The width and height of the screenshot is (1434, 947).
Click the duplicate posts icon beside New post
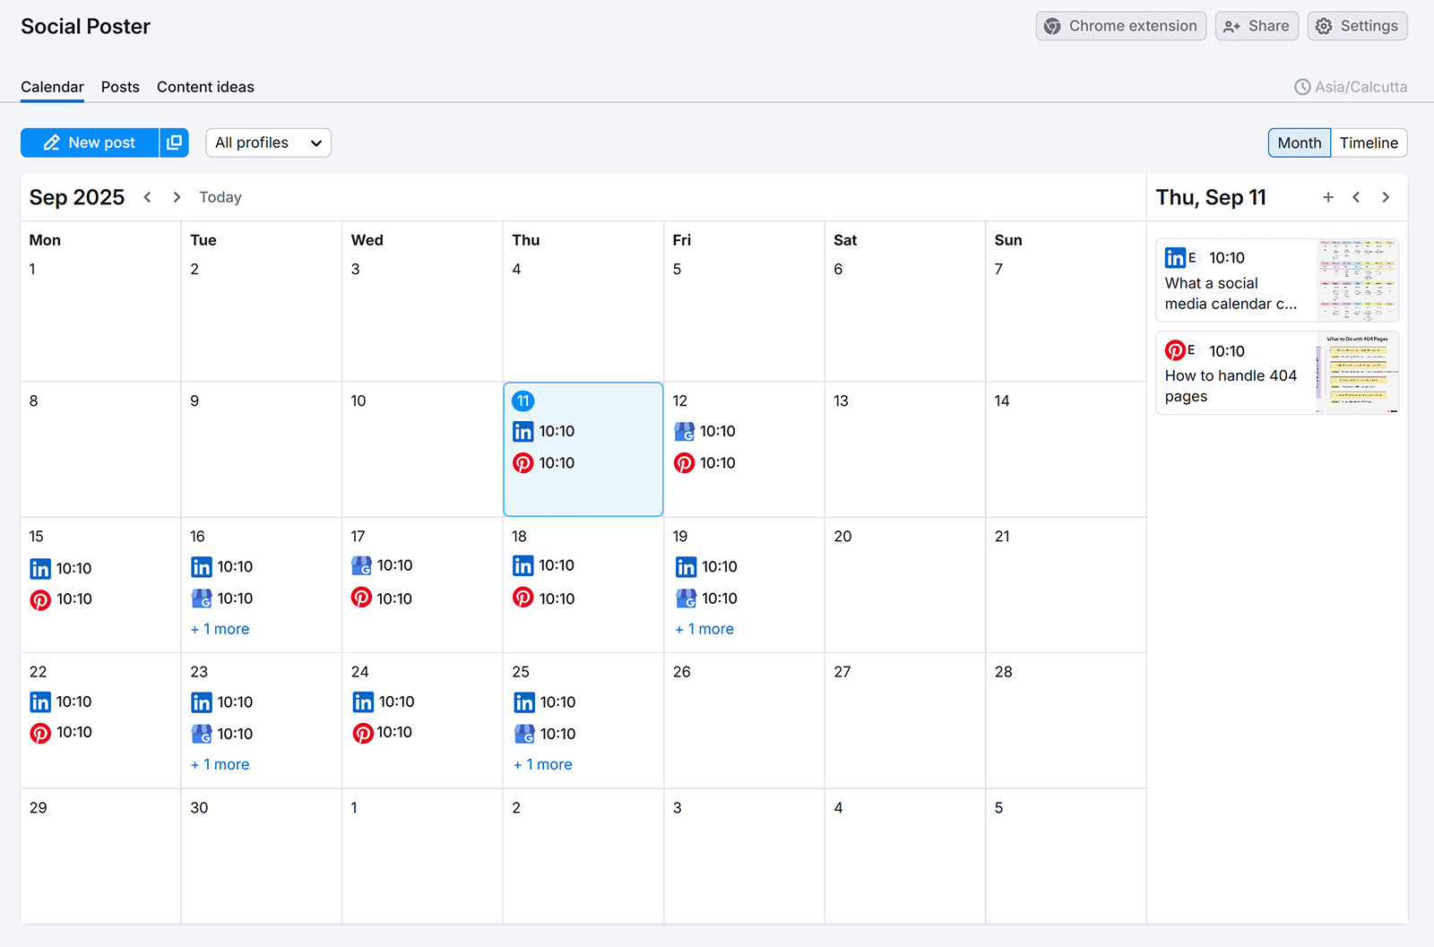point(175,142)
